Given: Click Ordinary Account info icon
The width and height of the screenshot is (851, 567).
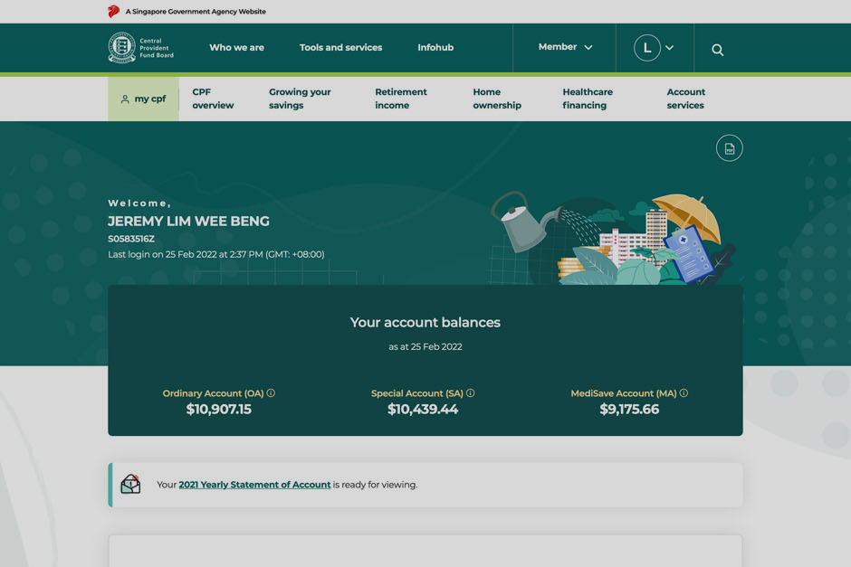Looking at the screenshot, I should [271, 393].
